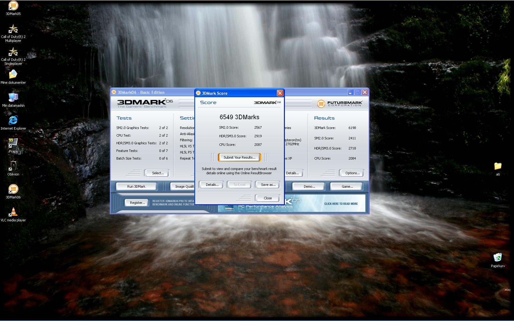Launch Call of Duty 2 Multiplayer shortcut
This screenshot has height=321, width=514.
(x=13, y=33)
